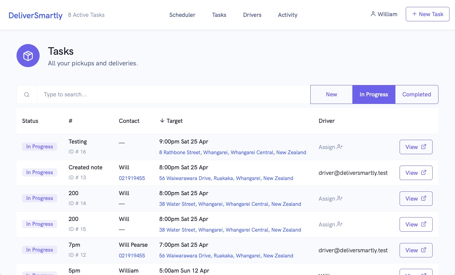Open the Scheduler page
The image size is (455, 275).
tap(182, 15)
